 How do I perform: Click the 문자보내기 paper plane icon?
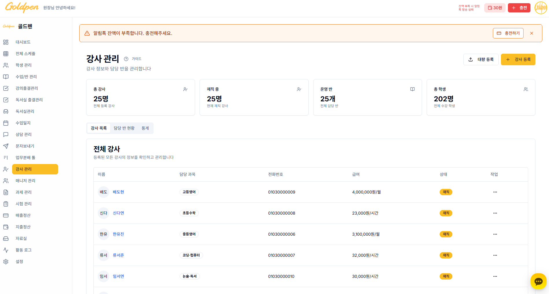point(6,146)
